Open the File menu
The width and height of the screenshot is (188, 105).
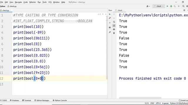click(x=1, y=2)
